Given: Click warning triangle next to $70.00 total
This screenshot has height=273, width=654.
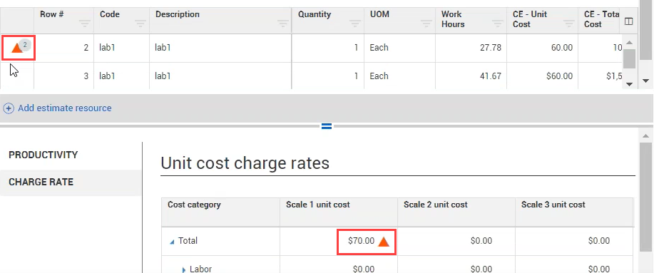Looking at the screenshot, I should 383,242.
